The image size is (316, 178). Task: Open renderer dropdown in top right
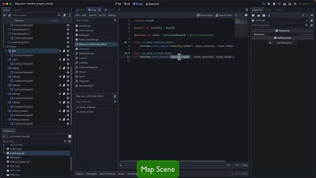pyautogui.click(x=306, y=4)
